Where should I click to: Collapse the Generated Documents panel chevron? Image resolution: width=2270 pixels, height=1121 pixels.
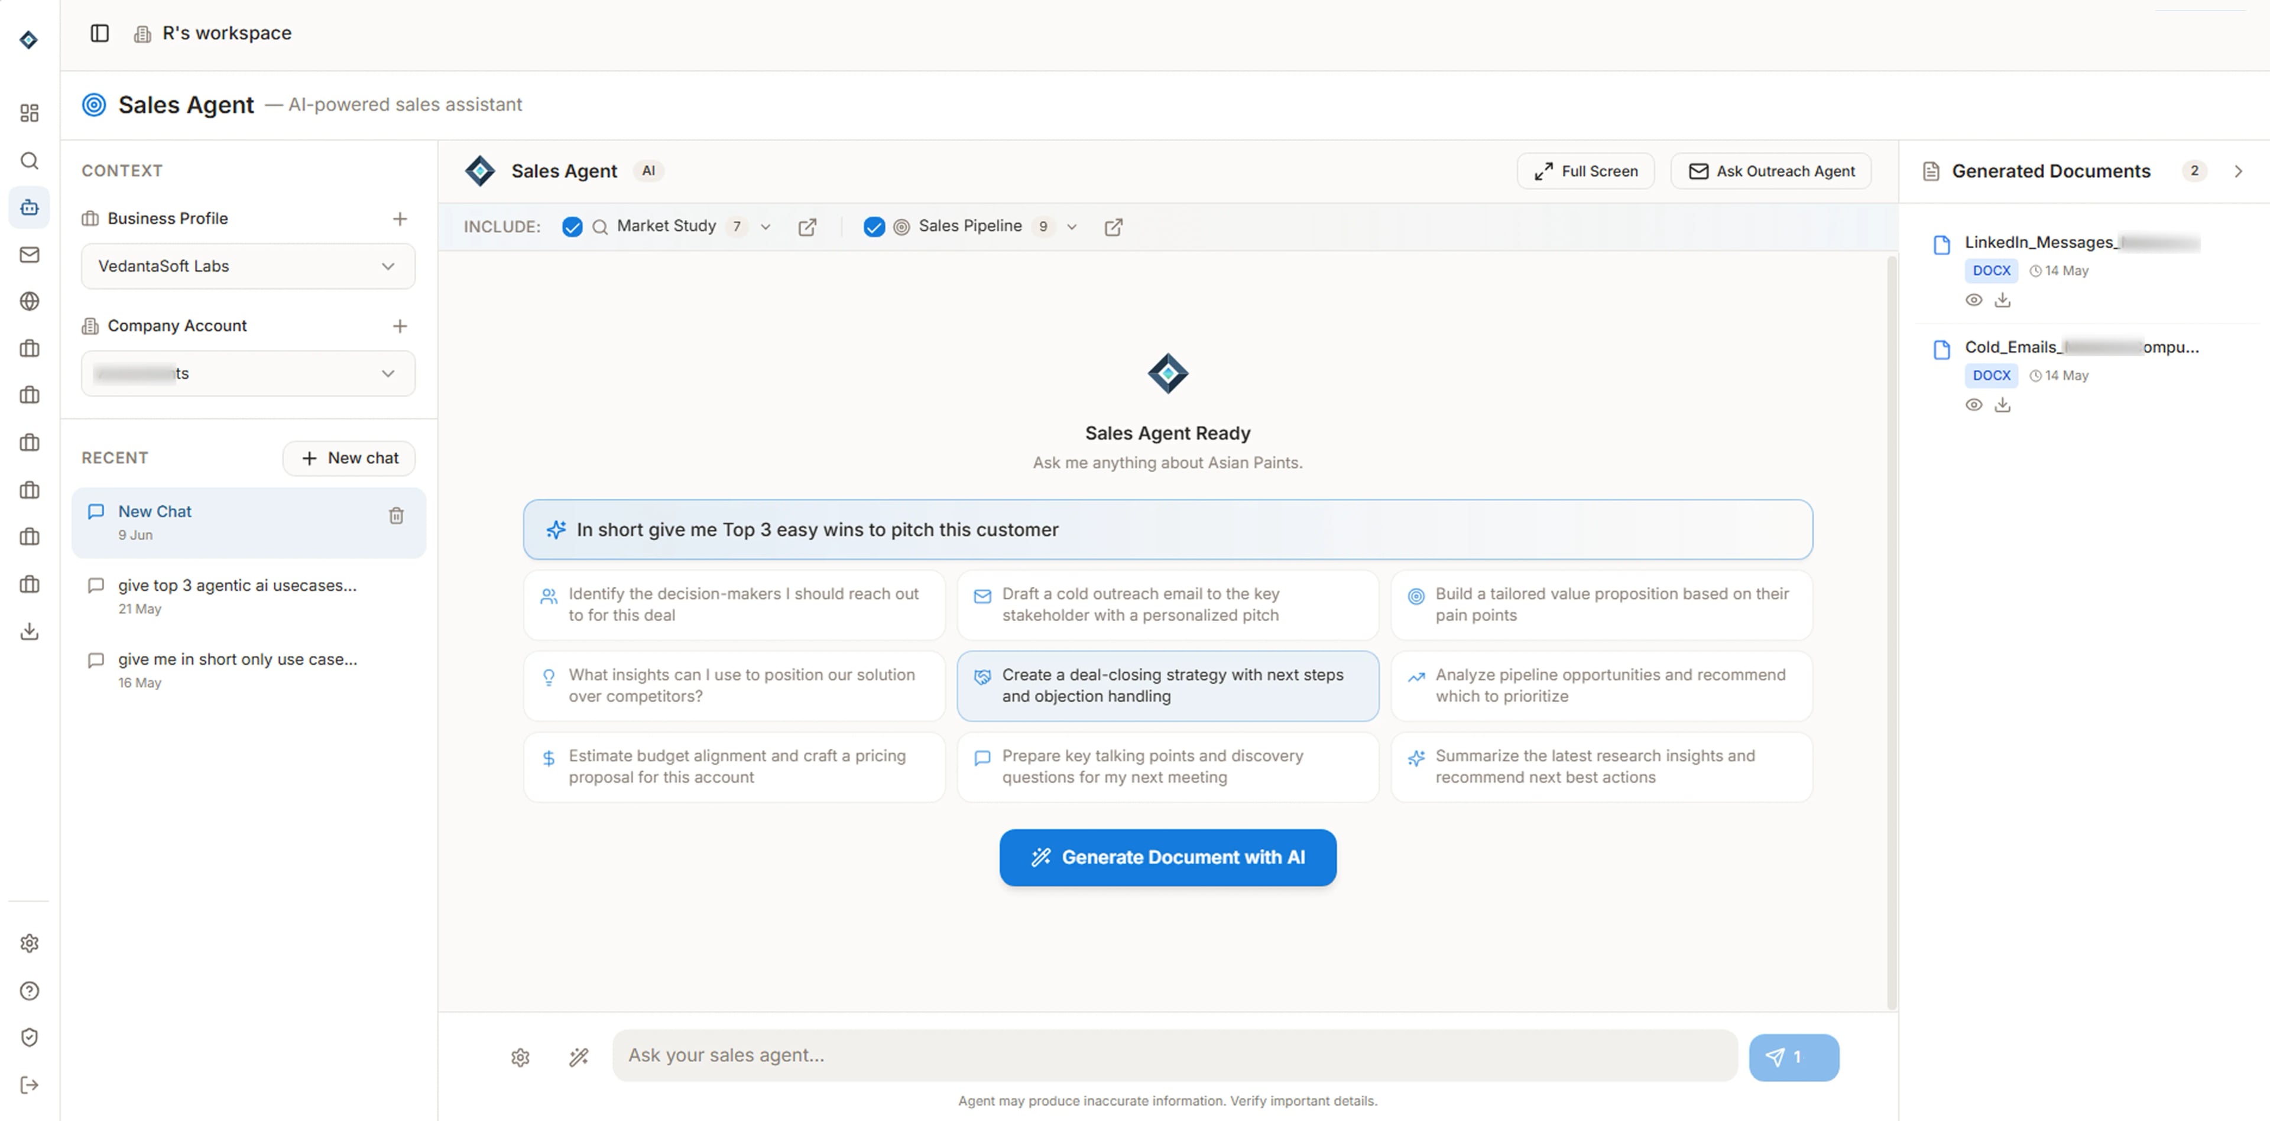(x=2237, y=171)
